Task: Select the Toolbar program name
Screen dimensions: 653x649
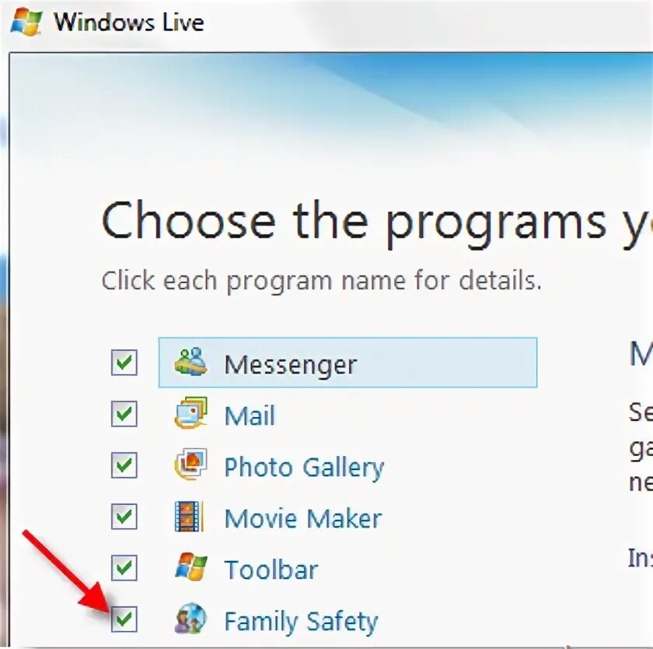Action: (x=271, y=570)
